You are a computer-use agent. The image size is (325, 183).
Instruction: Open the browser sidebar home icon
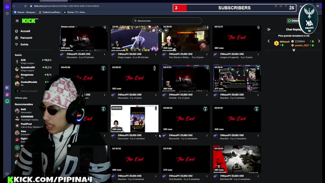(7, 7)
